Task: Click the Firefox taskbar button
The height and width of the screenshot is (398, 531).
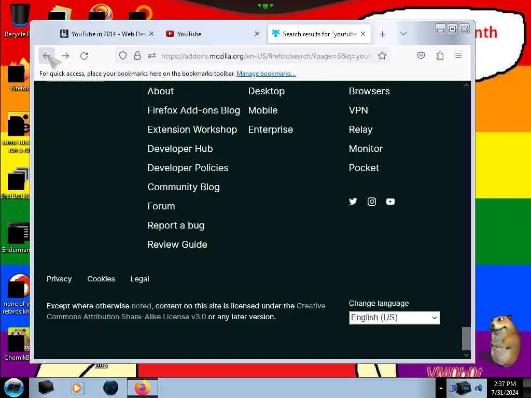Action: click(x=143, y=388)
